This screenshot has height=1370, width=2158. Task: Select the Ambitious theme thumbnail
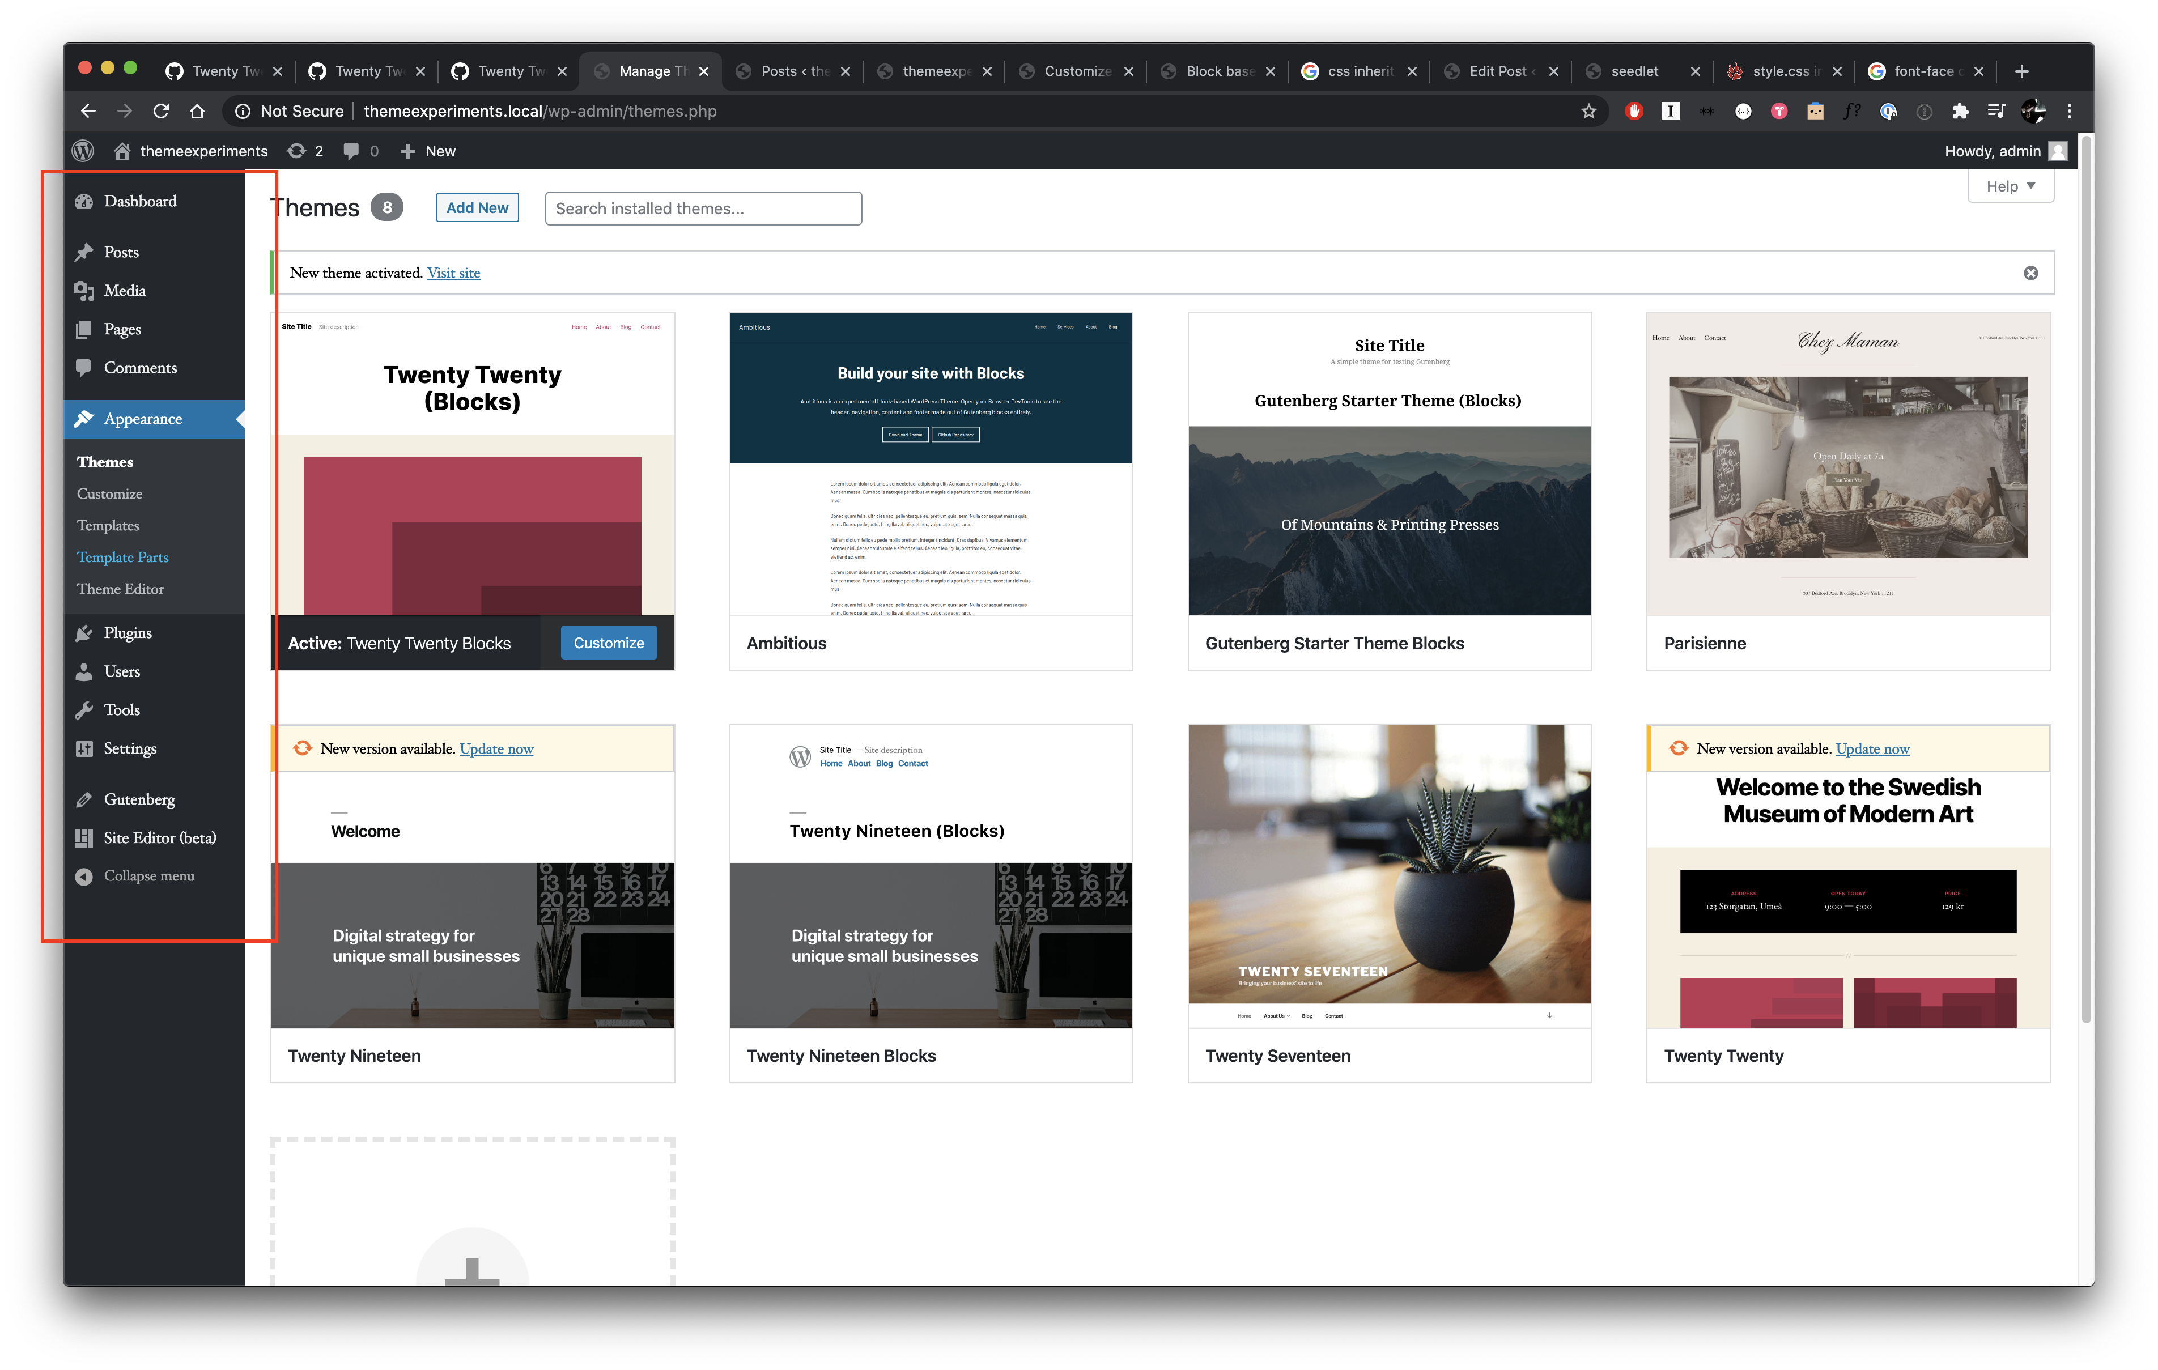pos(931,464)
